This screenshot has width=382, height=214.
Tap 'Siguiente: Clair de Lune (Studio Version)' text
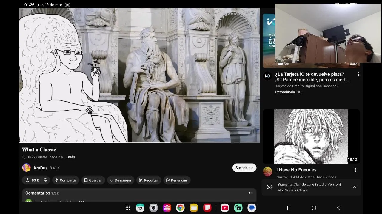pyautogui.click(x=309, y=184)
